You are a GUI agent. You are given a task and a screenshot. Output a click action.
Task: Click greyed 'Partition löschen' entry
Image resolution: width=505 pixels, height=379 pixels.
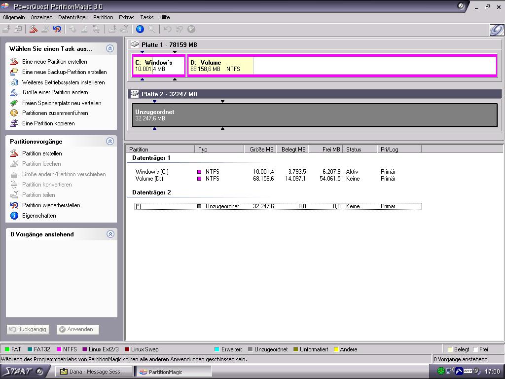coord(41,164)
